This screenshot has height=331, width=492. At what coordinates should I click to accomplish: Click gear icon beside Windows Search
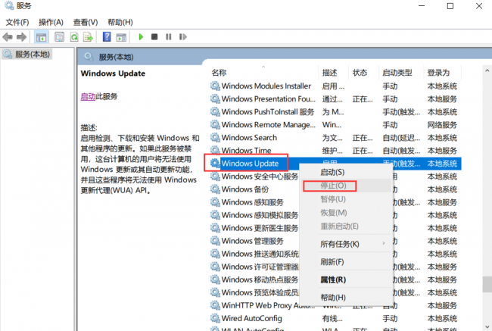pos(215,138)
